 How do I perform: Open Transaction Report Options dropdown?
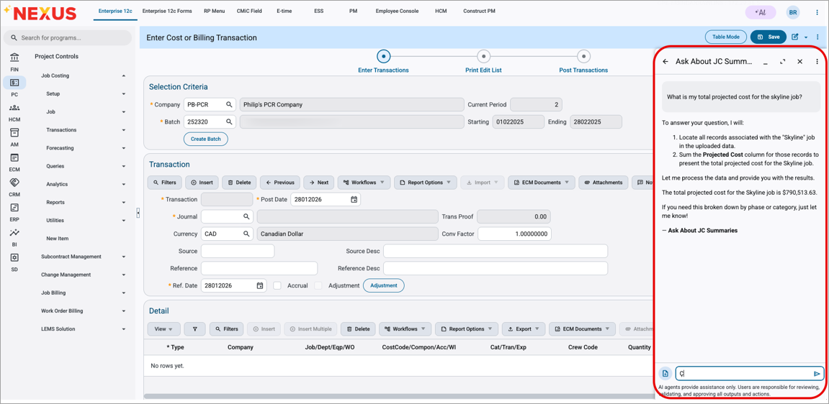pyautogui.click(x=426, y=183)
